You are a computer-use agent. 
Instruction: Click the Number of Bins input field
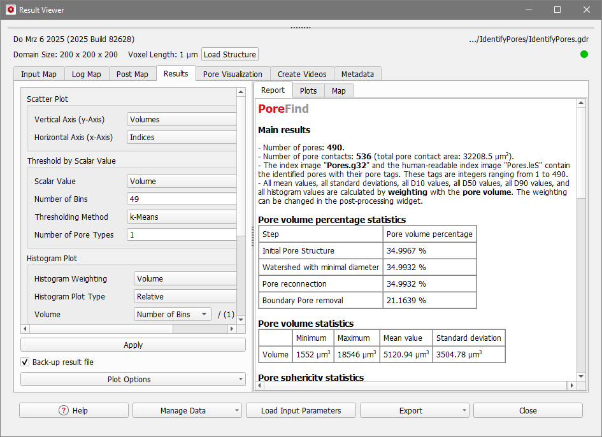click(182, 199)
